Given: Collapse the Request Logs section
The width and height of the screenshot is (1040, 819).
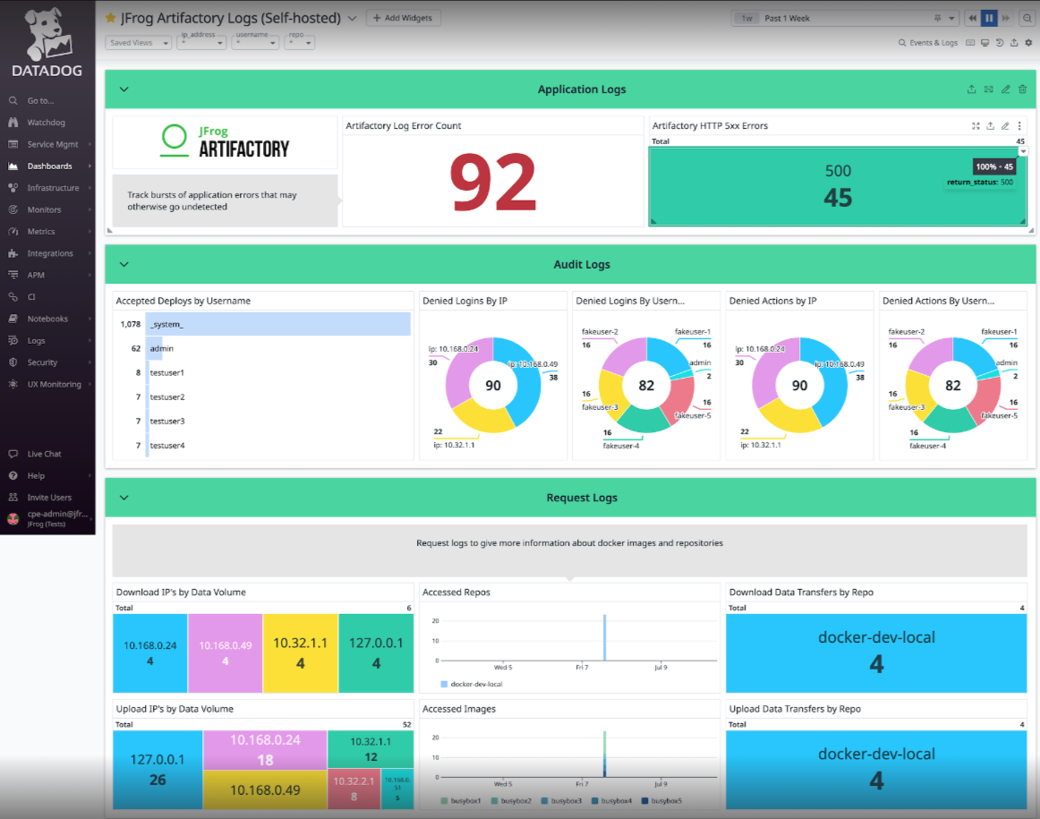Looking at the screenshot, I should [x=124, y=498].
